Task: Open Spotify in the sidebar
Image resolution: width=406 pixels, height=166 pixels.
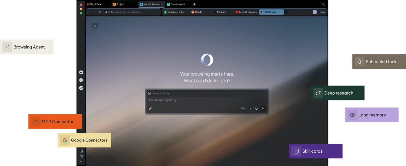Action: (81, 88)
